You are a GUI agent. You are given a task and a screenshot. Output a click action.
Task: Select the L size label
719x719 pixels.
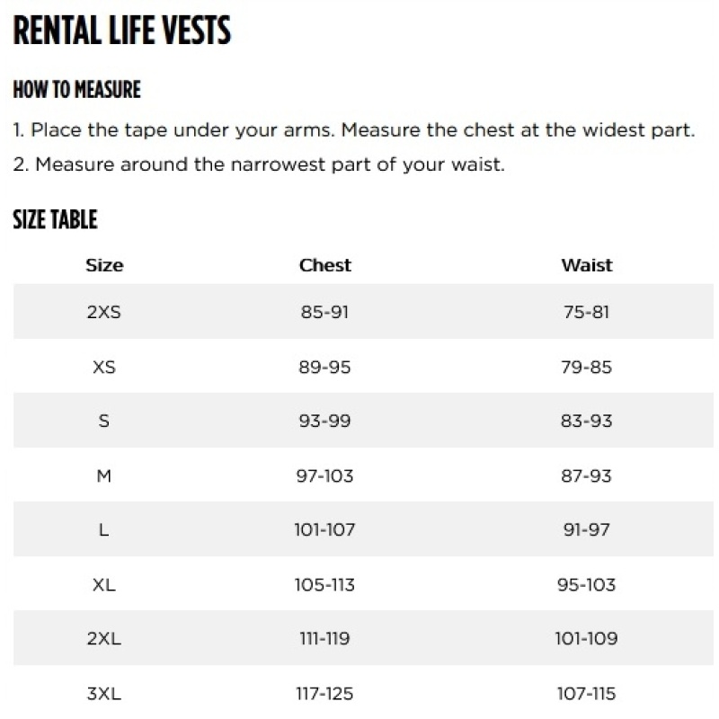pyautogui.click(x=104, y=529)
